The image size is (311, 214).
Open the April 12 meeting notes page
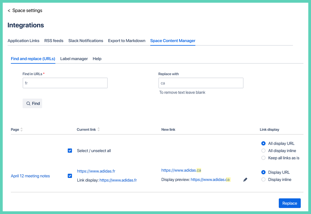click(x=30, y=176)
